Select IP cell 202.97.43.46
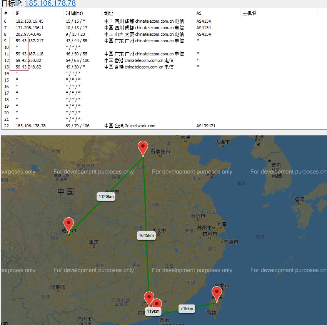 [x=28, y=34]
